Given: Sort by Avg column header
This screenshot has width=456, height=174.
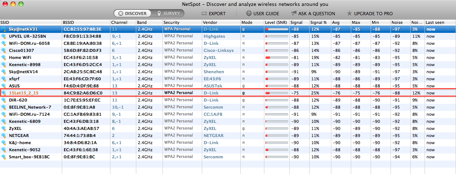Looking at the screenshot, I should (x=341, y=22).
